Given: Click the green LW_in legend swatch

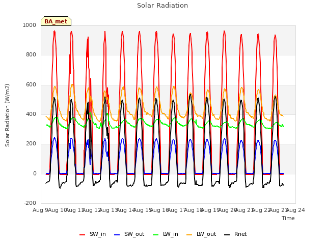Looking at the screenshot, I should (x=156, y=235).
